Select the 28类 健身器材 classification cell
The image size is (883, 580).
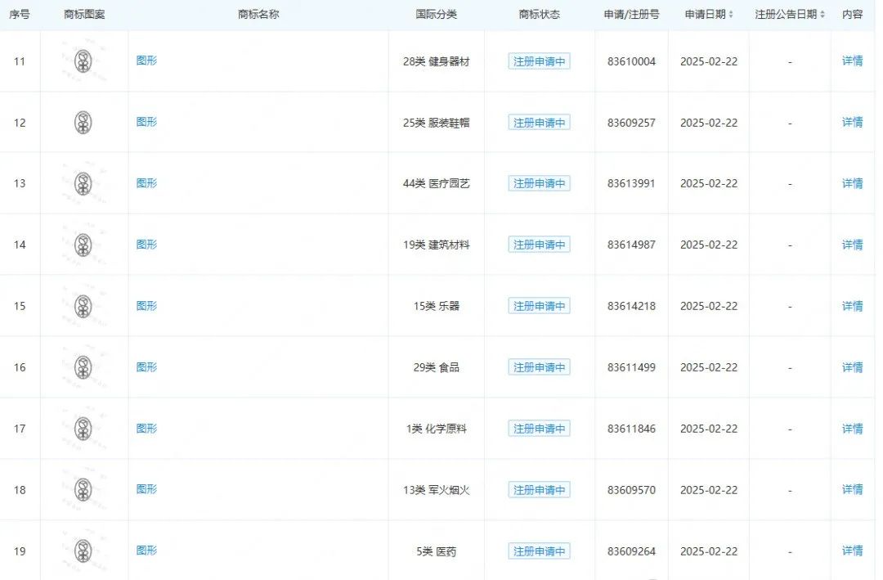[x=436, y=61]
